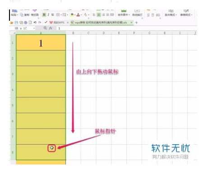This screenshot has height=169, width=208.
Task: Click the Print Preview page icon
Action: tap(30, 23)
